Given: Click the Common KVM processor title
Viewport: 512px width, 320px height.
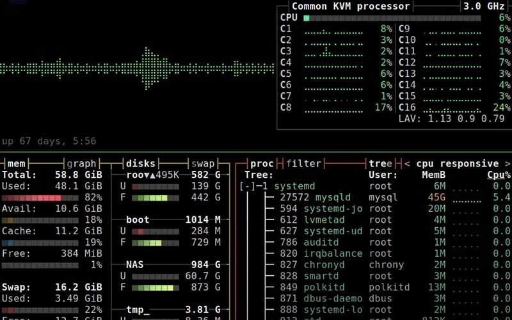Looking at the screenshot, I should point(351,6).
